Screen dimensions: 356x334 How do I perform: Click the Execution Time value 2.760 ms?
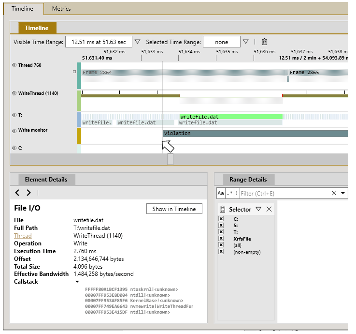pos(85,251)
